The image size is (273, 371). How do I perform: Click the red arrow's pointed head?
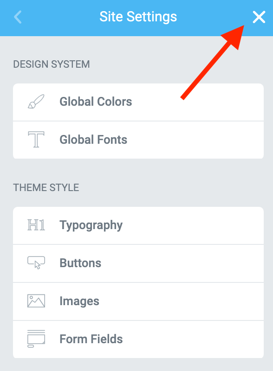click(x=234, y=36)
